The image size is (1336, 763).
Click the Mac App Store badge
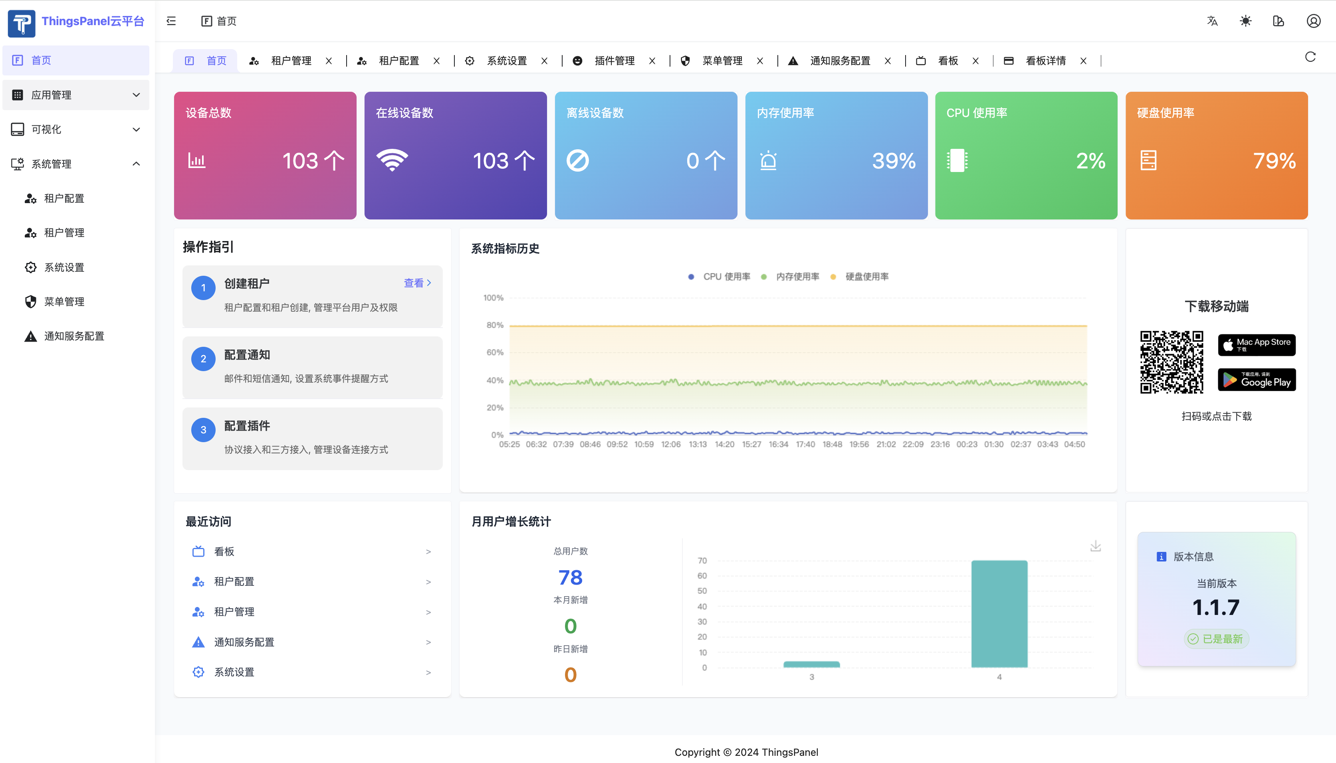[x=1256, y=344]
